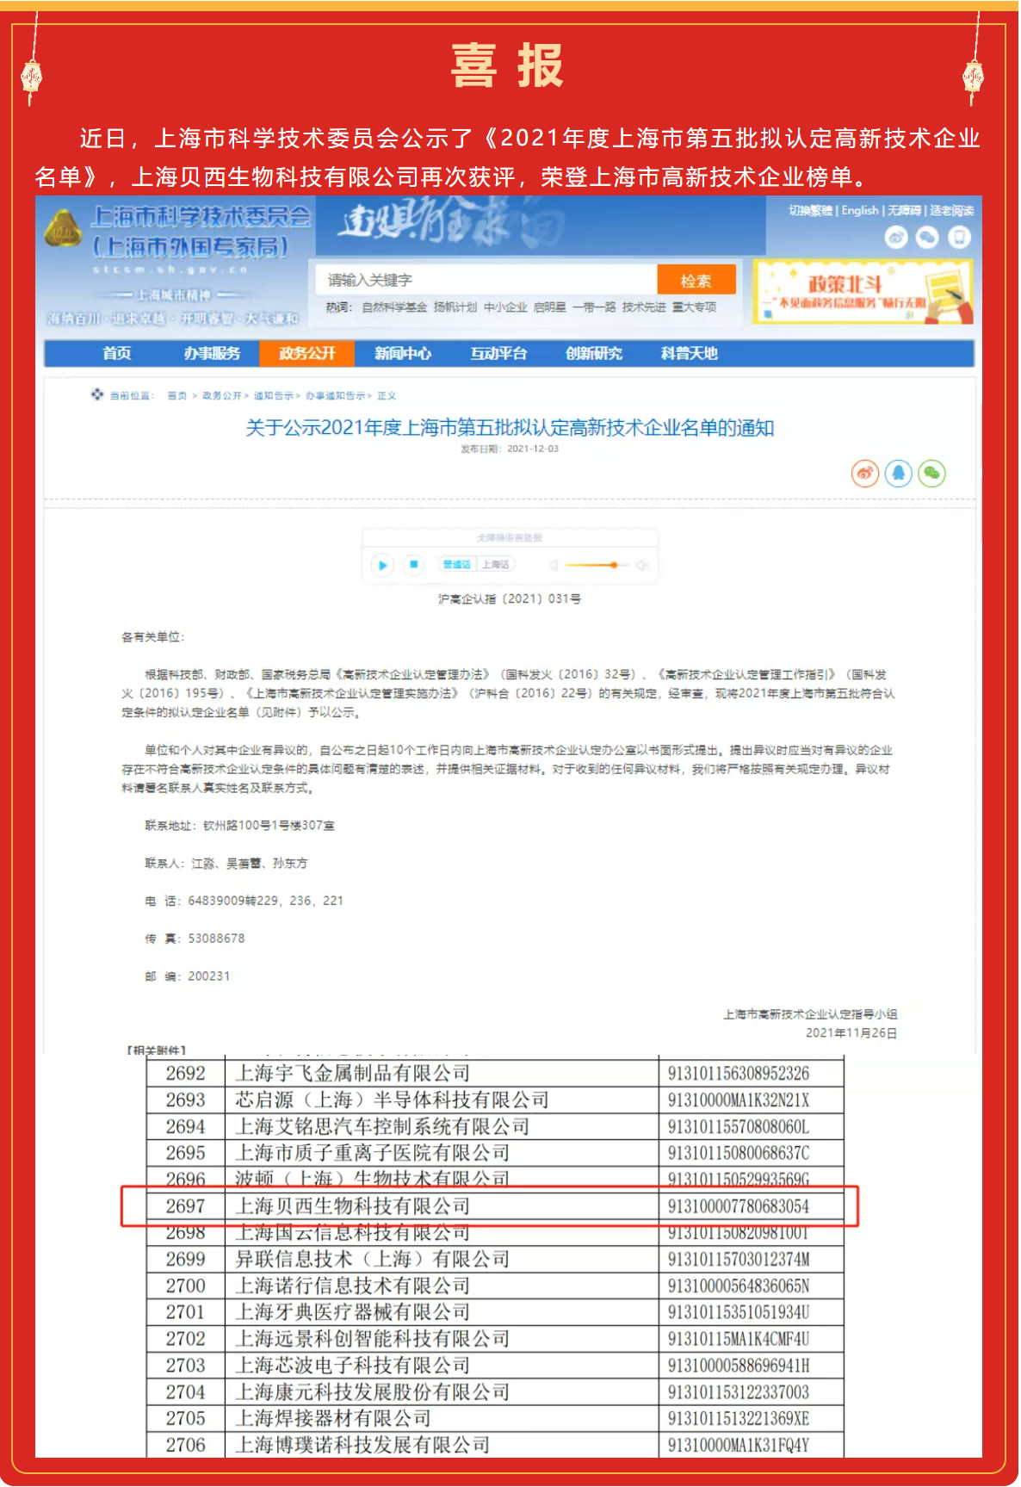Switch to traditional Chinese via 切换繁體
The image size is (1021, 1487).
click(x=811, y=211)
